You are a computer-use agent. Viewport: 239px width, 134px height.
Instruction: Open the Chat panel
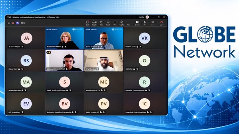click(87, 23)
